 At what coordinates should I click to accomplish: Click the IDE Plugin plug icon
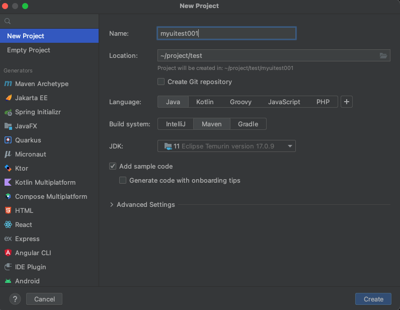coord(8,267)
